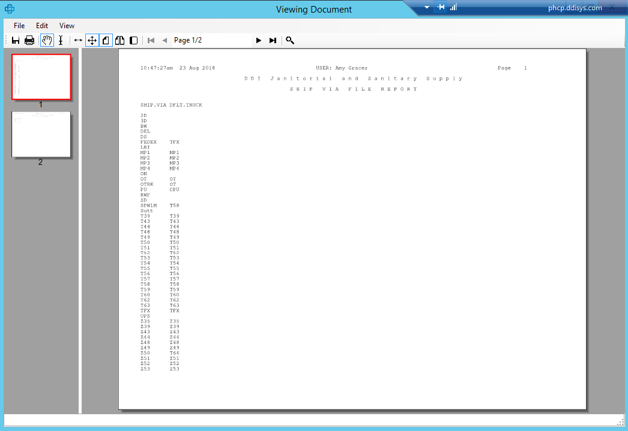Screen dimensions: 628x431
Task: Select the text selection tool
Action: pos(61,40)
